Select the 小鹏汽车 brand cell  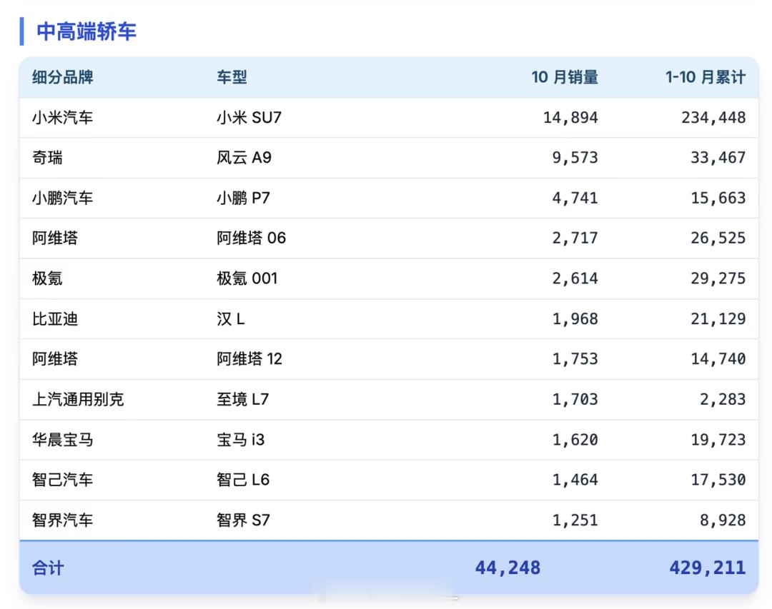(x=62, y=198)
